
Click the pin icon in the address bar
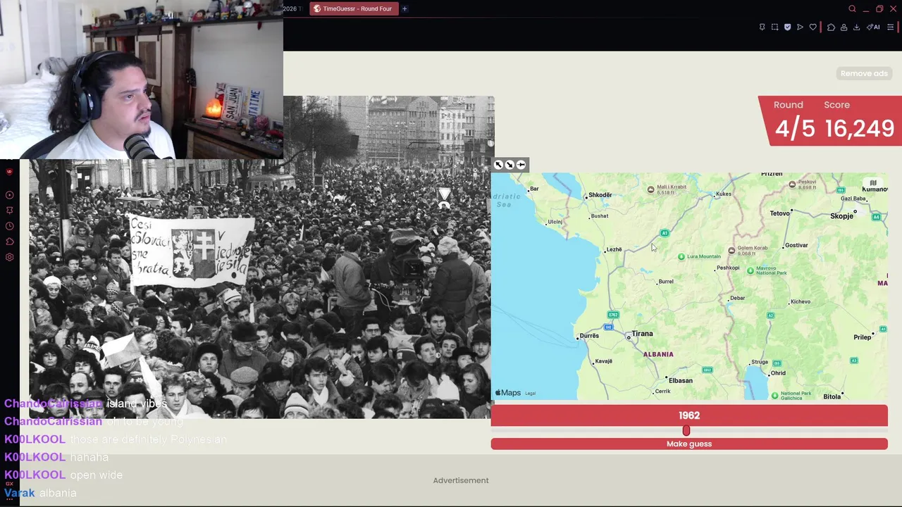click(762, 27)
